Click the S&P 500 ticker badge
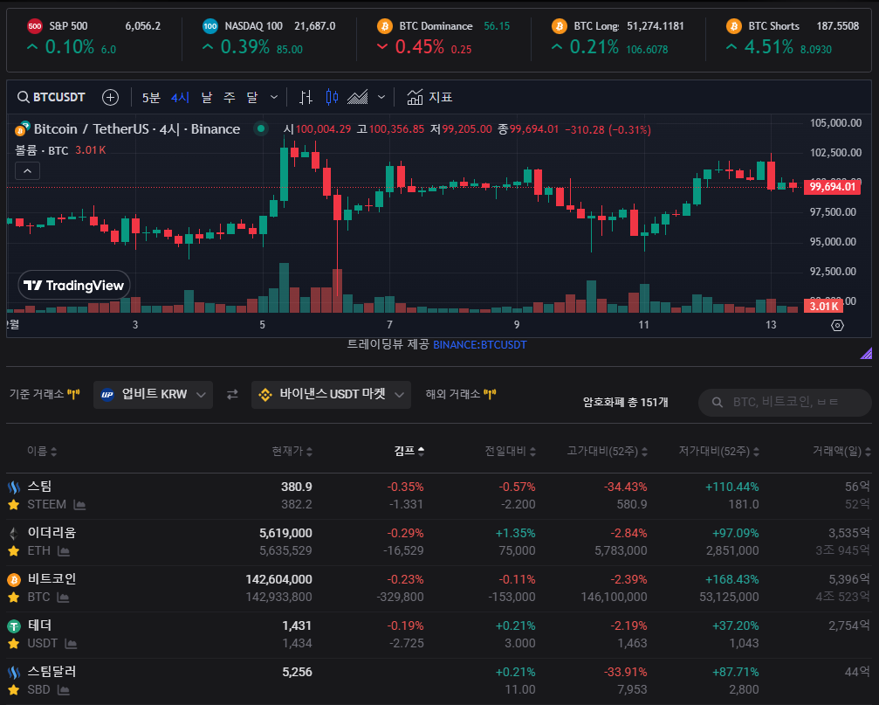The height and width of the screenshot is (705, 879). tap(35, 26)
